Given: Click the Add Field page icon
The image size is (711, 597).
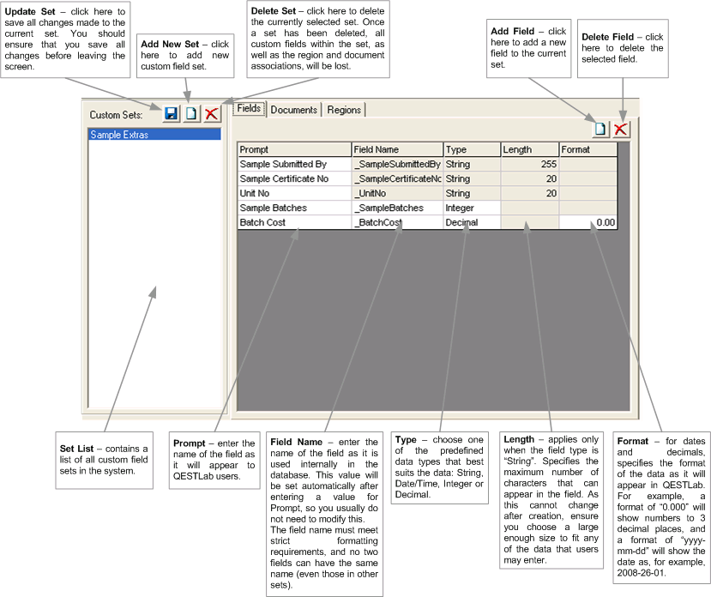Looking at the screenshot, I should [601, 129].
